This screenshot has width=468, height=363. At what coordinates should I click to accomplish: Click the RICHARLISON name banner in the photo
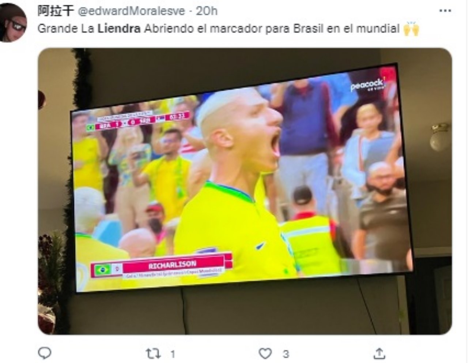pyautogui.click(x=173, y=264)
